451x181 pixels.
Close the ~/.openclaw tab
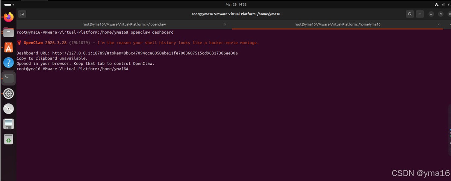225,24
